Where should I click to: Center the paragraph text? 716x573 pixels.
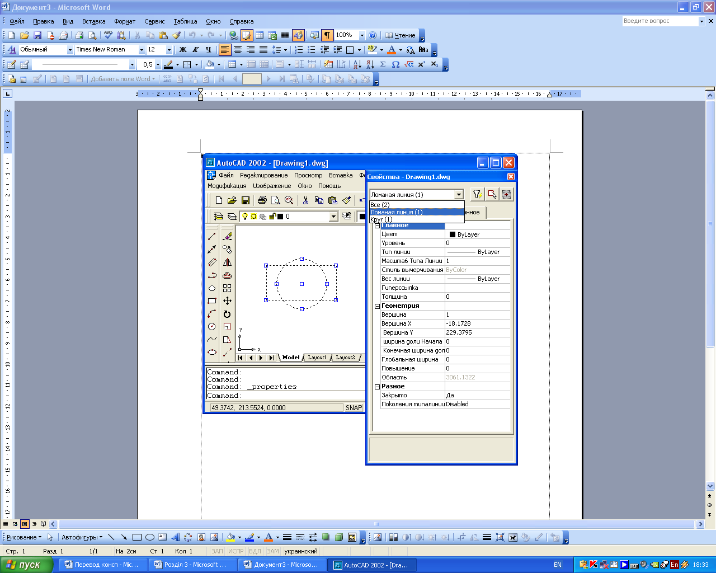(238, 50)
